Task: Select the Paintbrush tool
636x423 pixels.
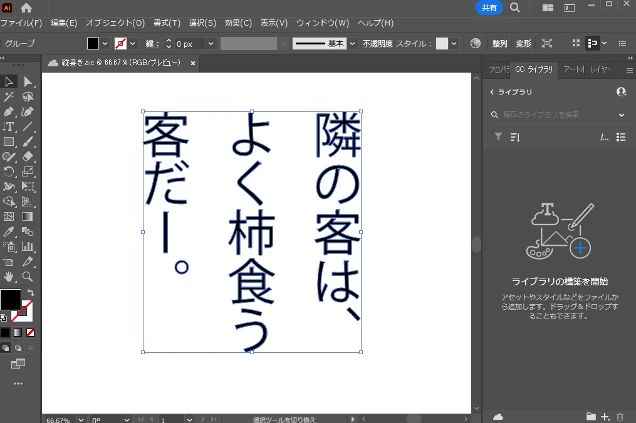Action: 27,141
